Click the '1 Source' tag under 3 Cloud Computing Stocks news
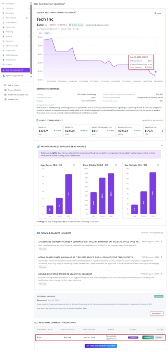This screenshot has height=352, width=168. (43, 284)
